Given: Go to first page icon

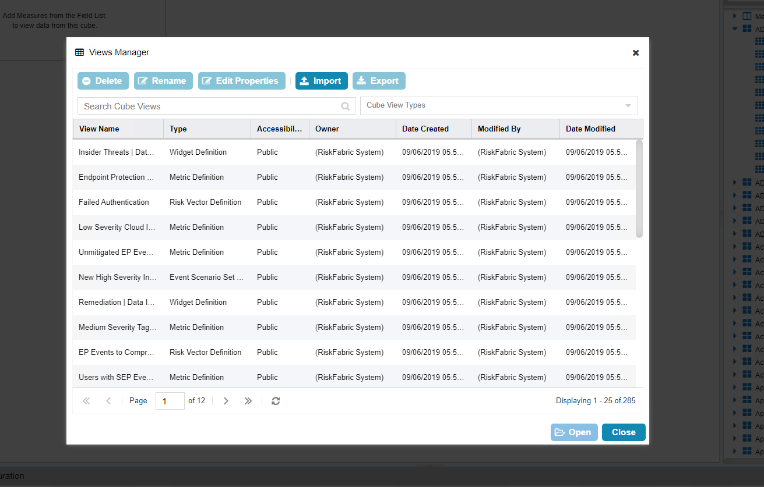Looking at the screenshot, I should pyautogui.click(x=87, y=401).
